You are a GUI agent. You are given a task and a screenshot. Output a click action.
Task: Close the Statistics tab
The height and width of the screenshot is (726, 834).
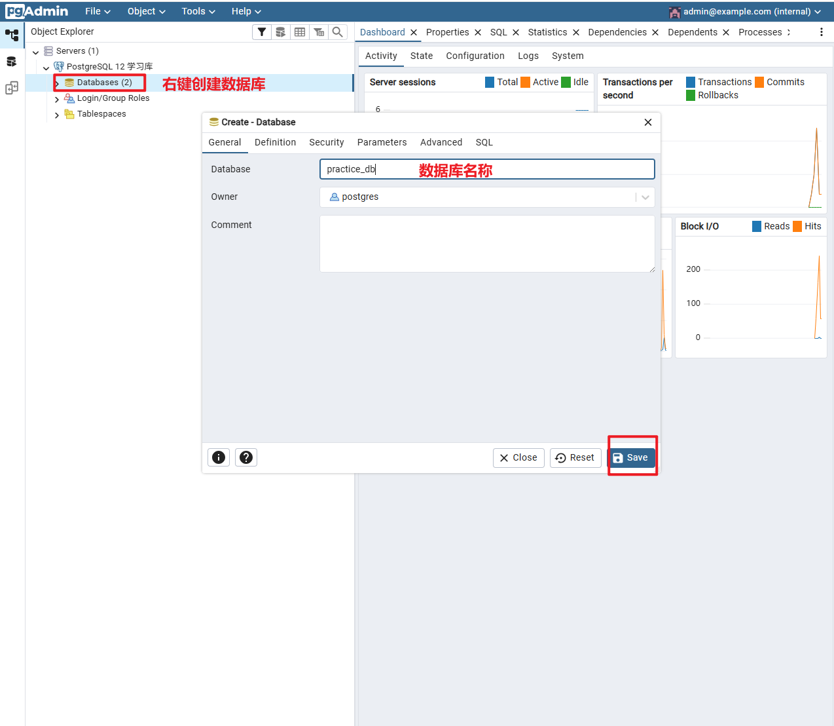pos(576,33)
